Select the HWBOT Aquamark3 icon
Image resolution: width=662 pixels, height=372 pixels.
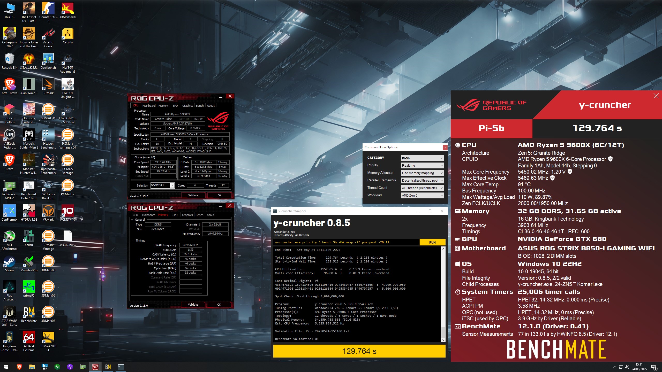67,63
